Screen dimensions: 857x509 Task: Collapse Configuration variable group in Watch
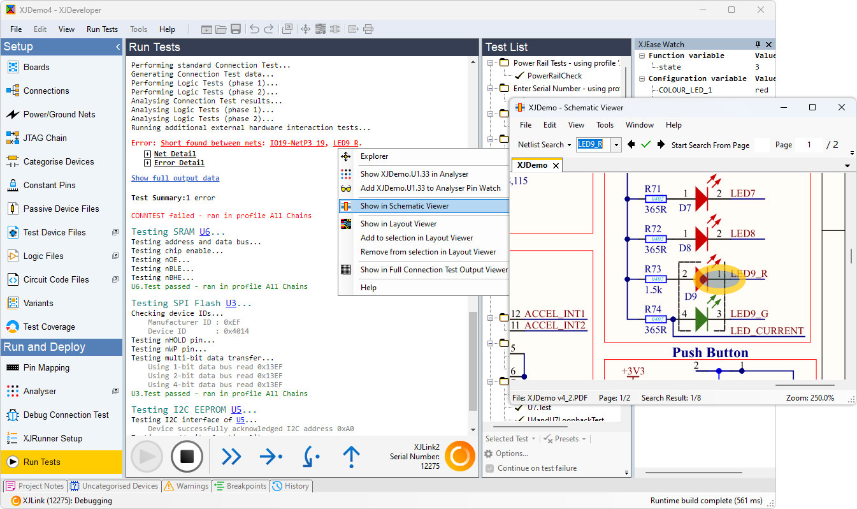pyautogui.click(x=642, y=79)
